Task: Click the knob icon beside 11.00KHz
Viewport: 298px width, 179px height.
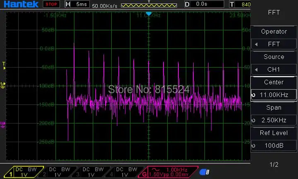Action: coord(253,95)
